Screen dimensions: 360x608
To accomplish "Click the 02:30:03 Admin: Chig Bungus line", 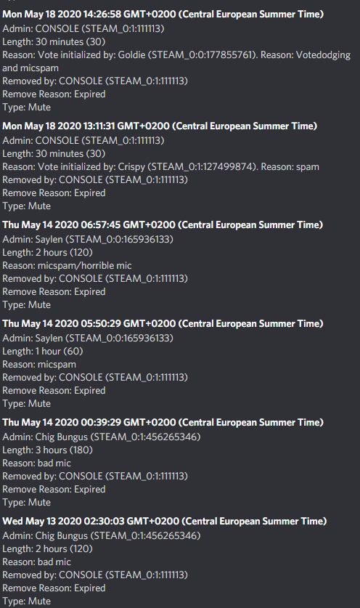I will tap(102, 535).
